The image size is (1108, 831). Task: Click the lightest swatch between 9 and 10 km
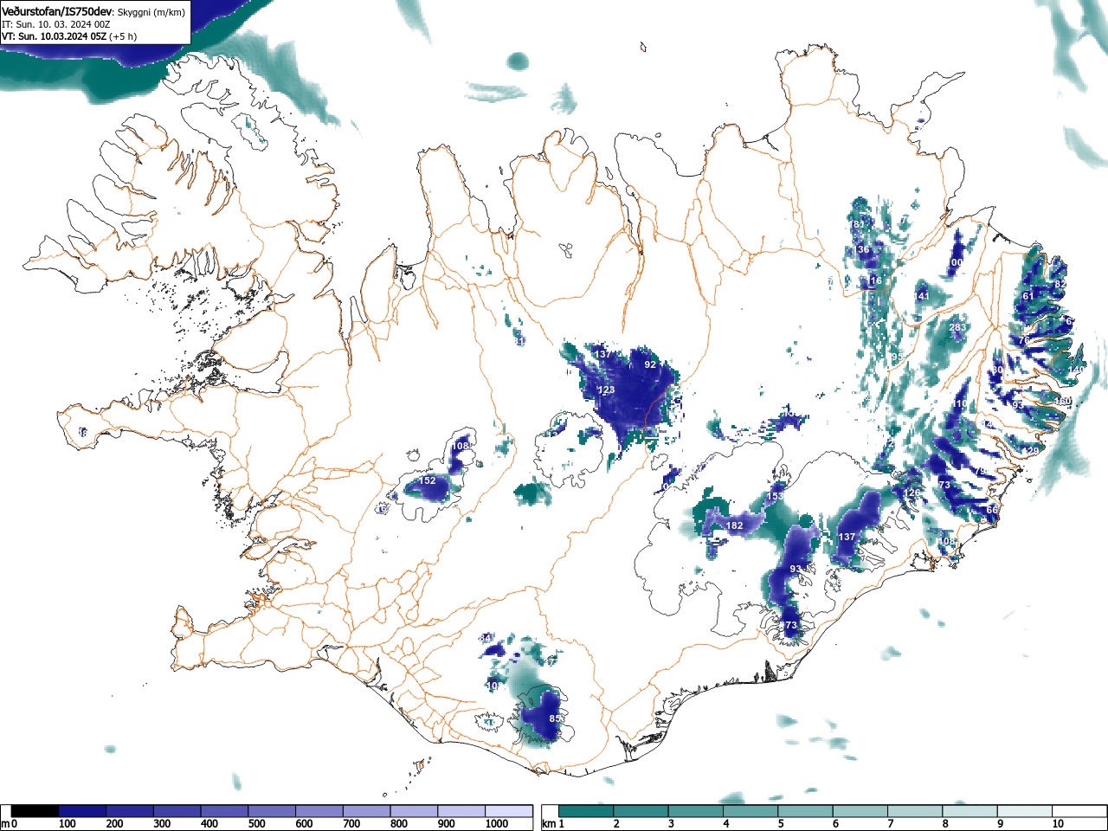(x=1024, y=811)
